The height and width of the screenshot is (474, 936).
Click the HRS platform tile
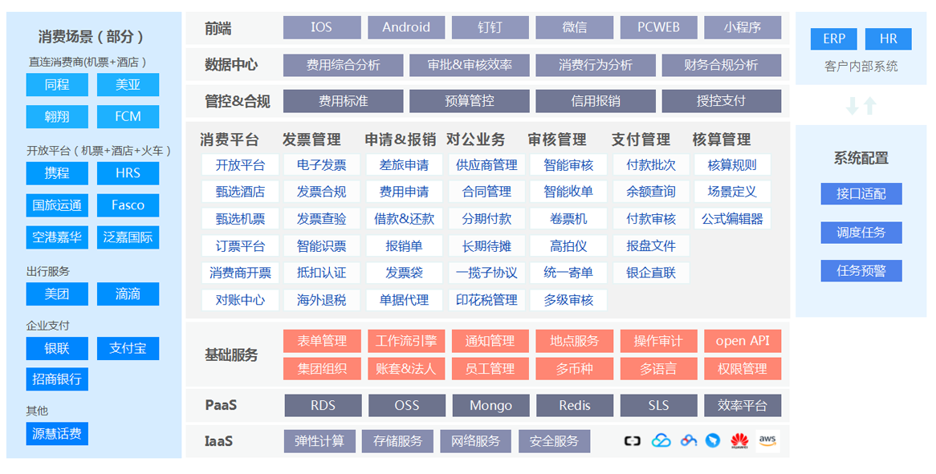128,173
